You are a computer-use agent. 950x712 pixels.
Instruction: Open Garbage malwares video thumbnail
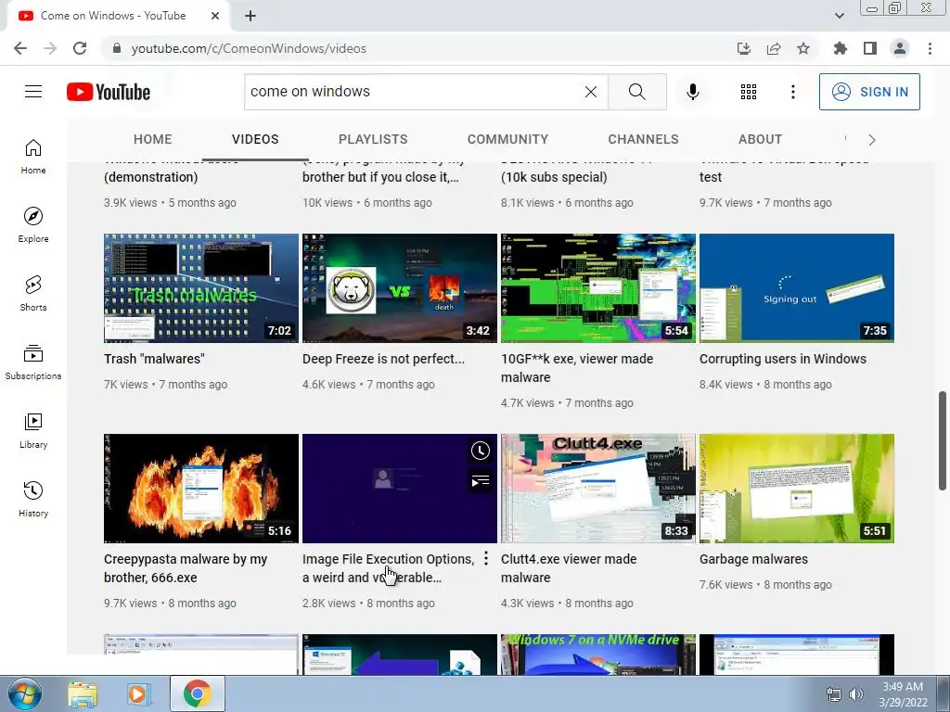click(x=797, y=488)
